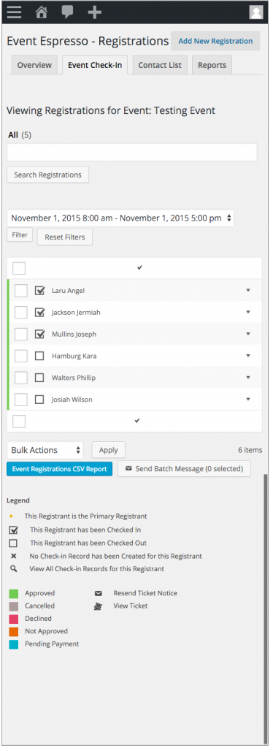Toggle check-in status icon for Hamburg Kara

39,356
